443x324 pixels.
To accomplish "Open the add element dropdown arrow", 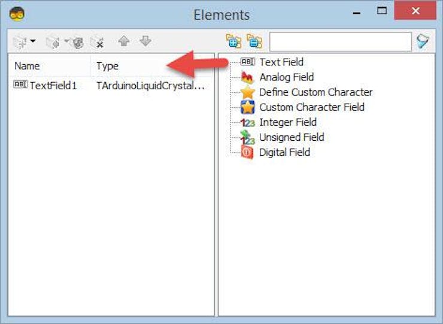I will (x=33, y=42).
